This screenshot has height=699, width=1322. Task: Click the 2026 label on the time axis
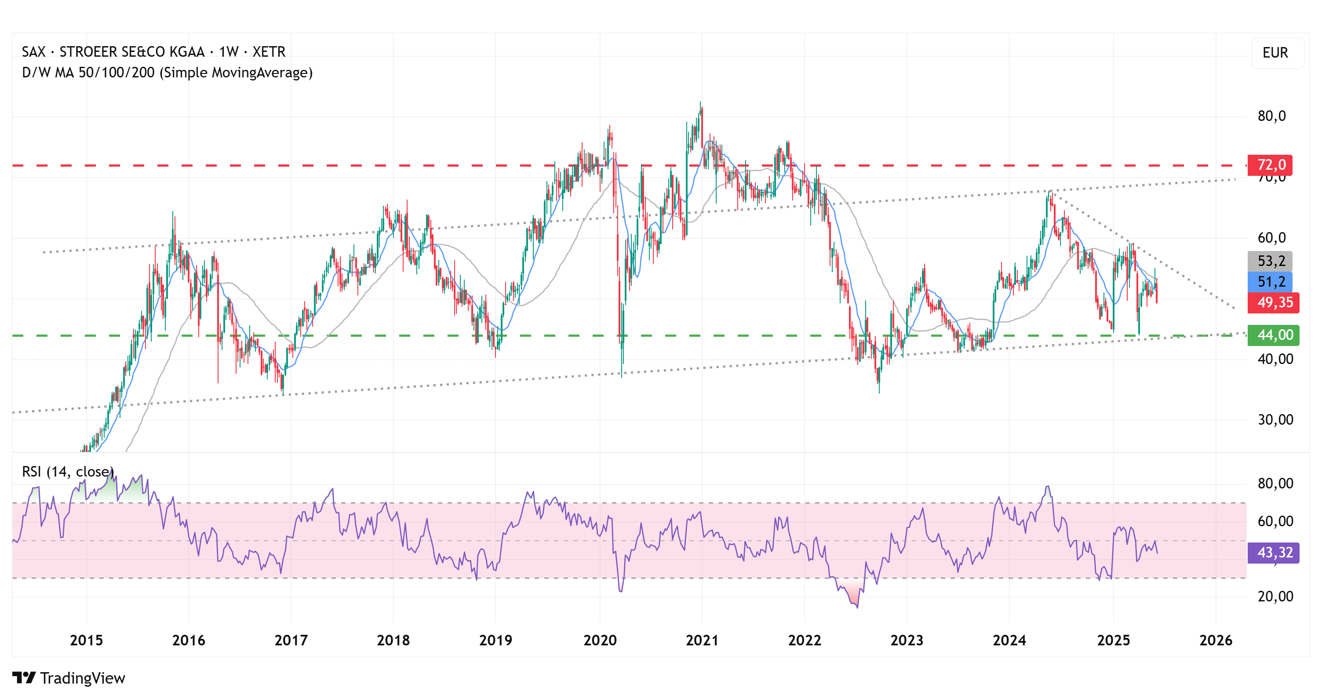(1216, 641)
